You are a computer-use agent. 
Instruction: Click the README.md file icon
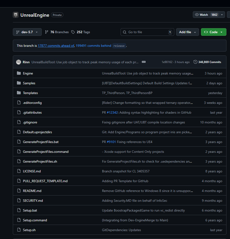[19, 191]
